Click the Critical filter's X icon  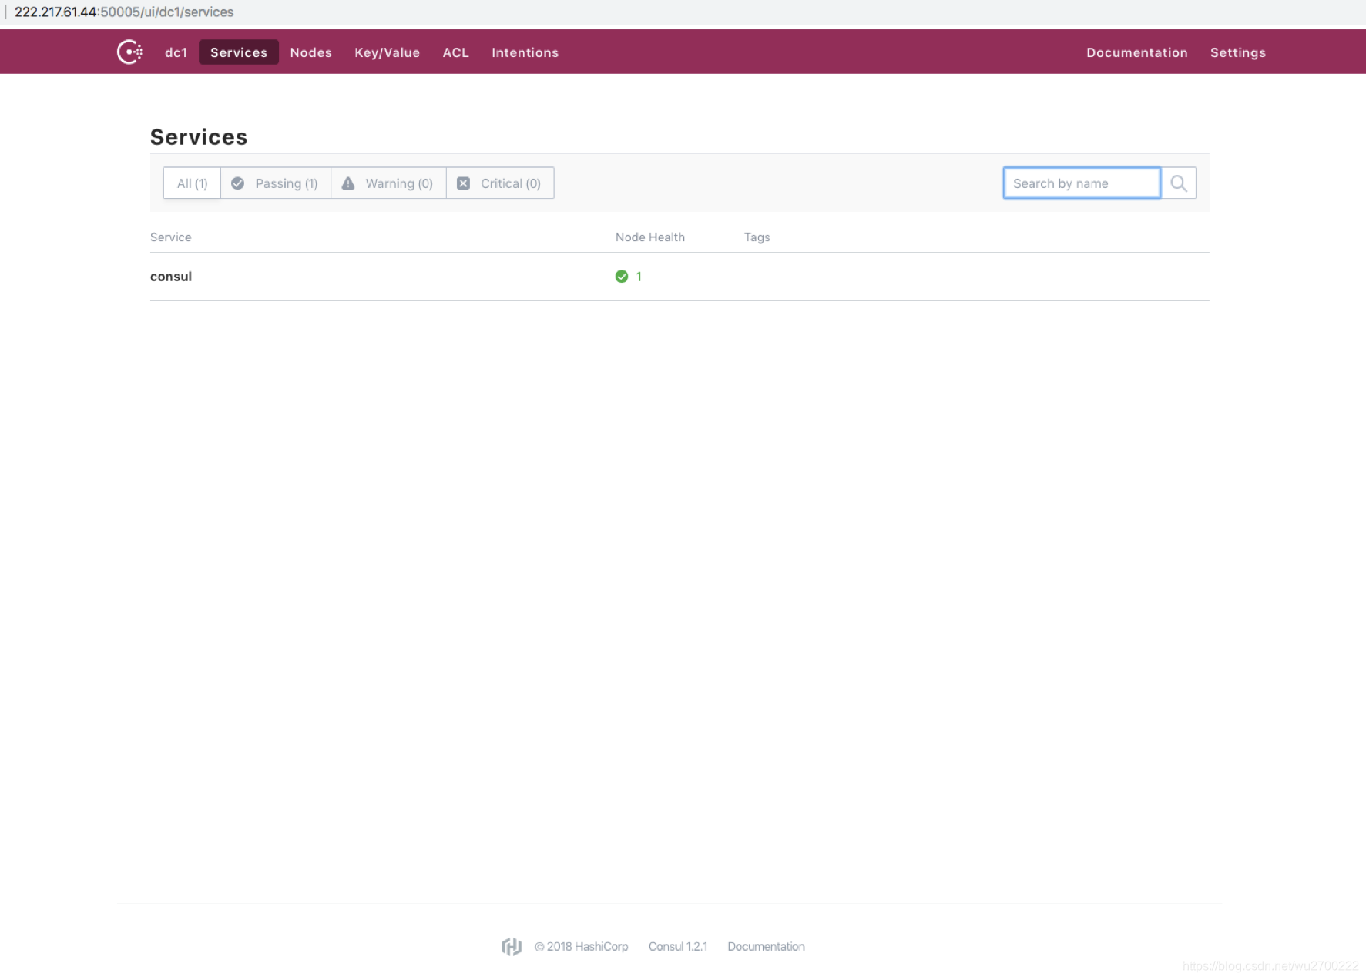(x=463, y=183)
